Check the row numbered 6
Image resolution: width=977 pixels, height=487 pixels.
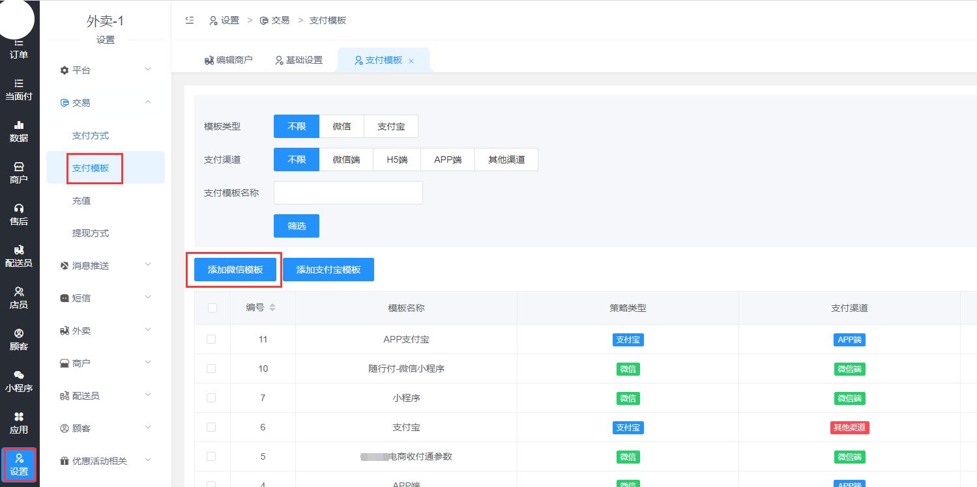click(211, 427)
